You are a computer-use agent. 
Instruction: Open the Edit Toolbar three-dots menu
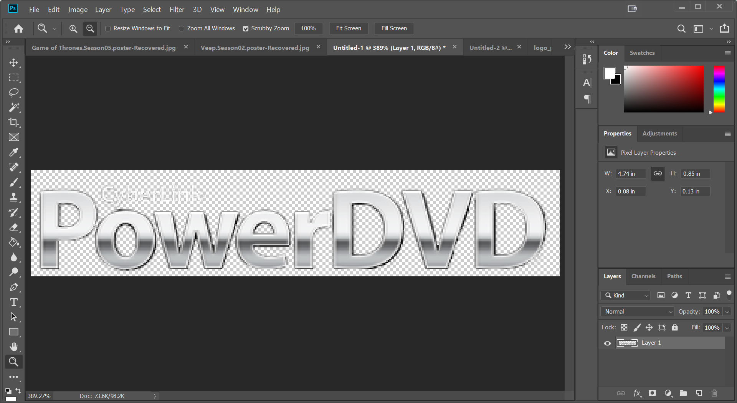point(14,377)
